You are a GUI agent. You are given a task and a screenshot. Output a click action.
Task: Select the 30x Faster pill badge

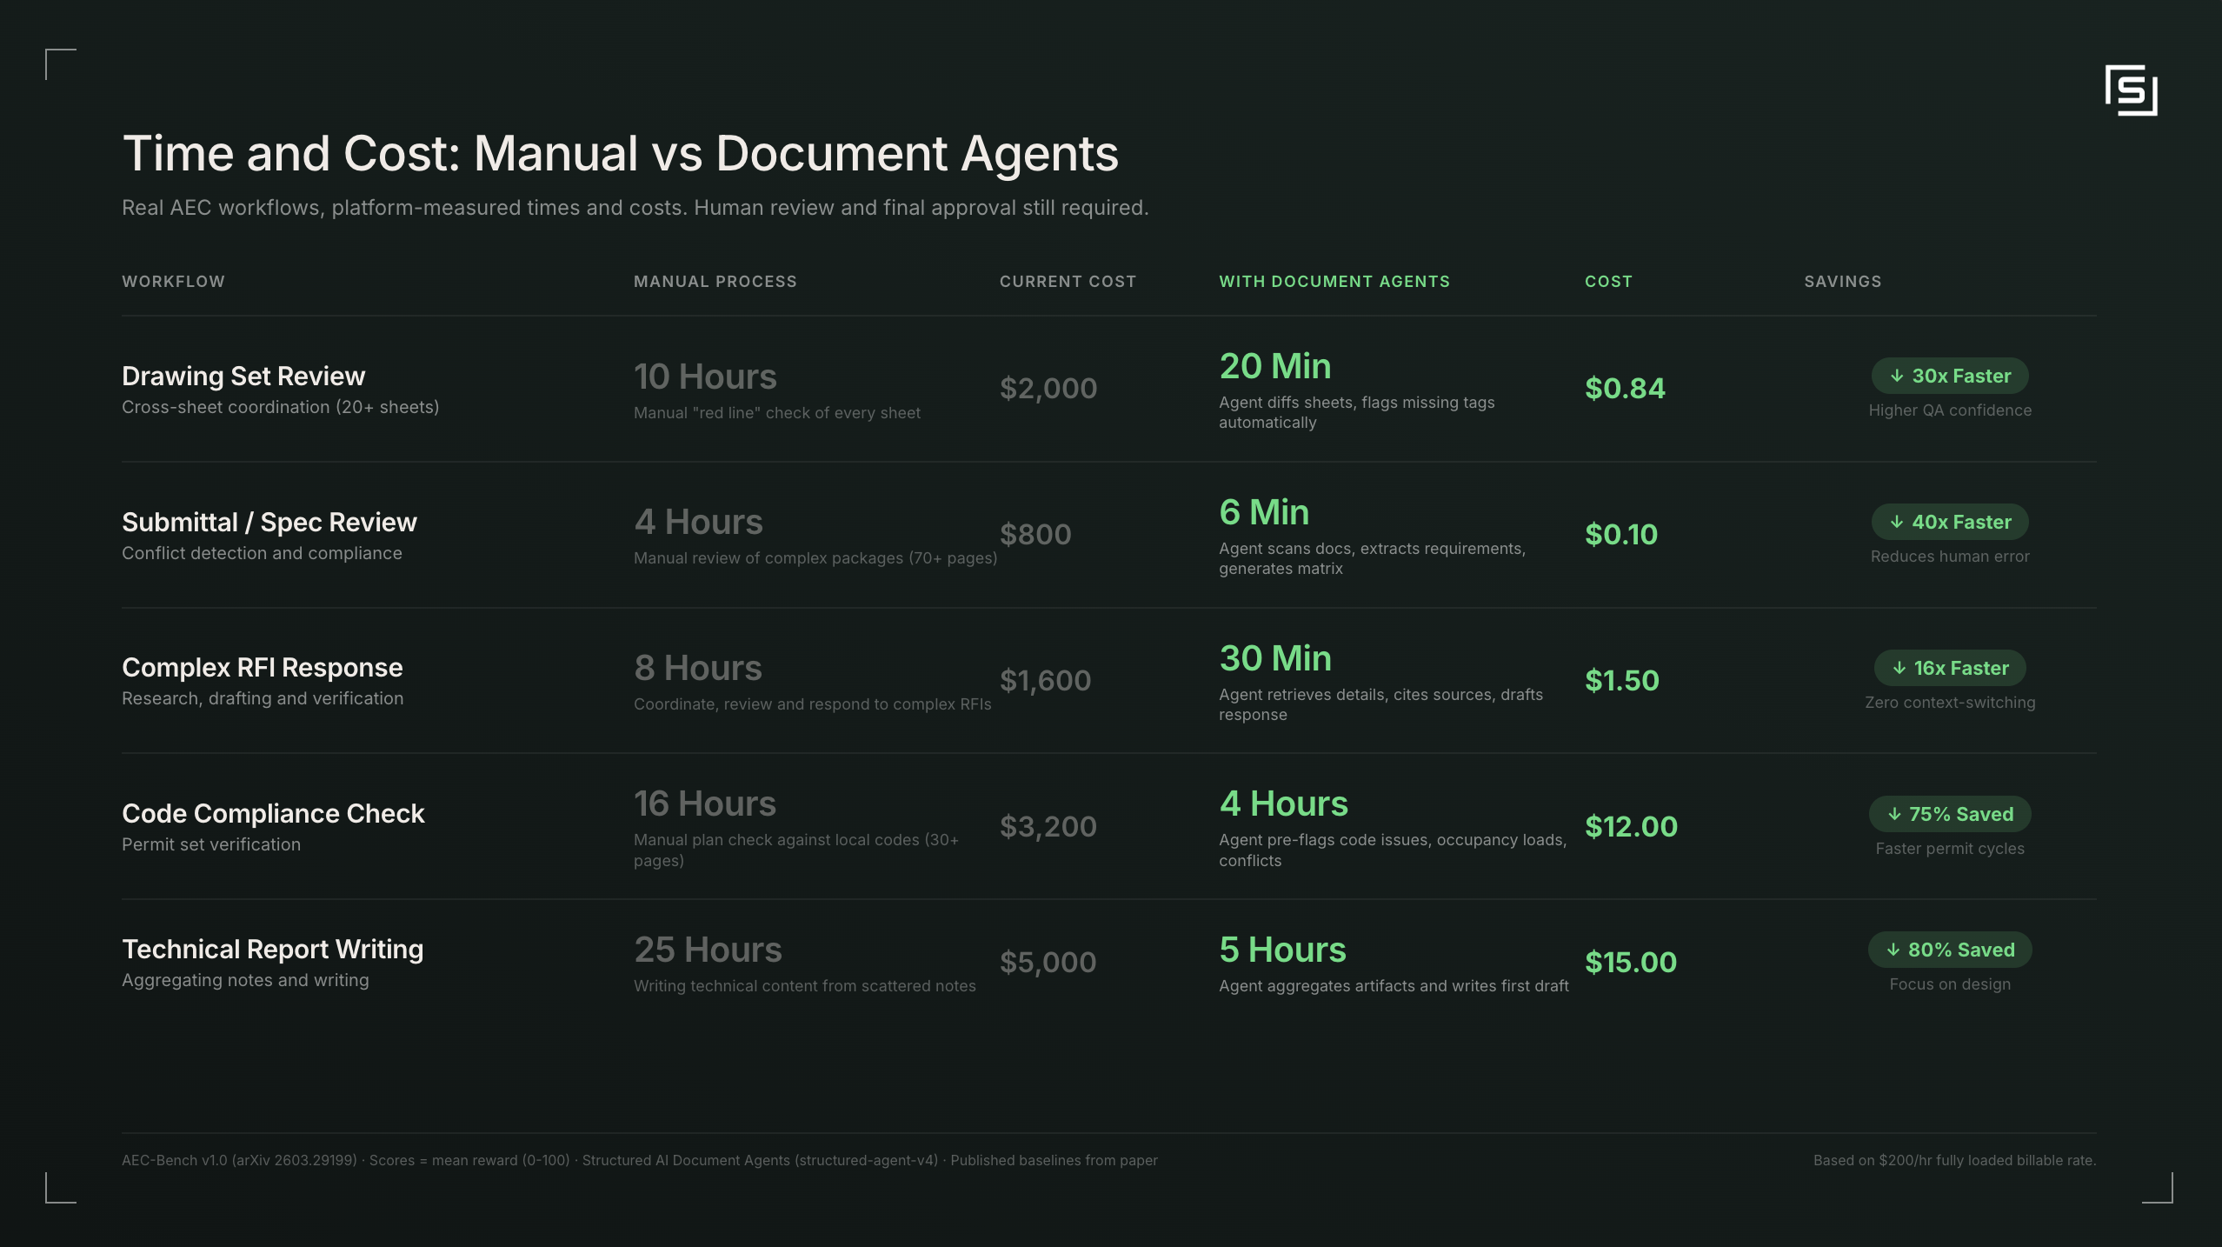(x=1950, y=376)
